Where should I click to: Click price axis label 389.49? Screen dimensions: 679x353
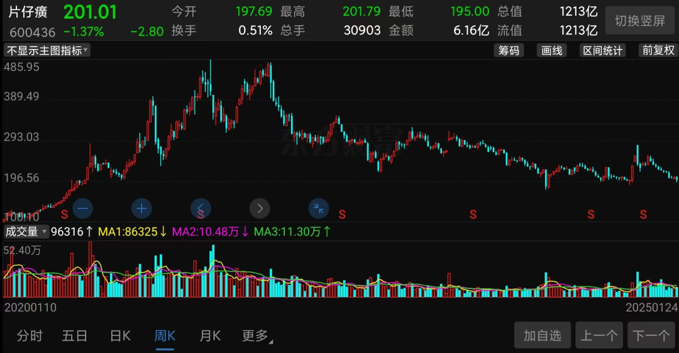click(x=21, y=97)
